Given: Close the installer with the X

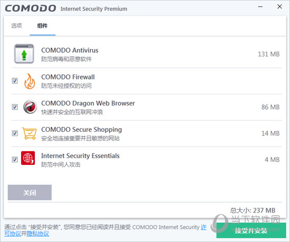Looking at the screenshot, I should click(279, 7).
